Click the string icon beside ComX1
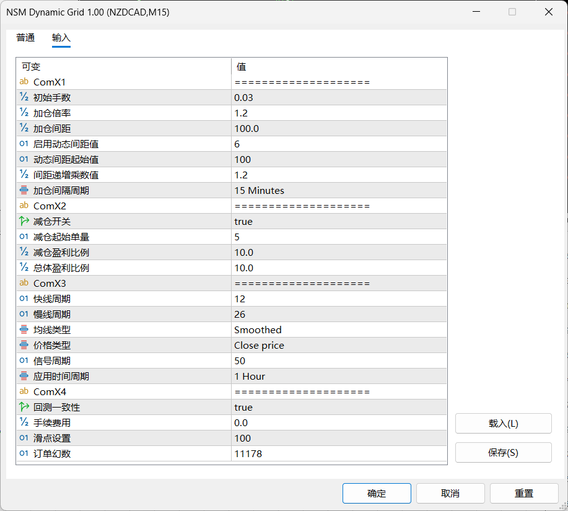Image resolution: width=568 pixels, height=511 pixels. click(x=24, y=82)
